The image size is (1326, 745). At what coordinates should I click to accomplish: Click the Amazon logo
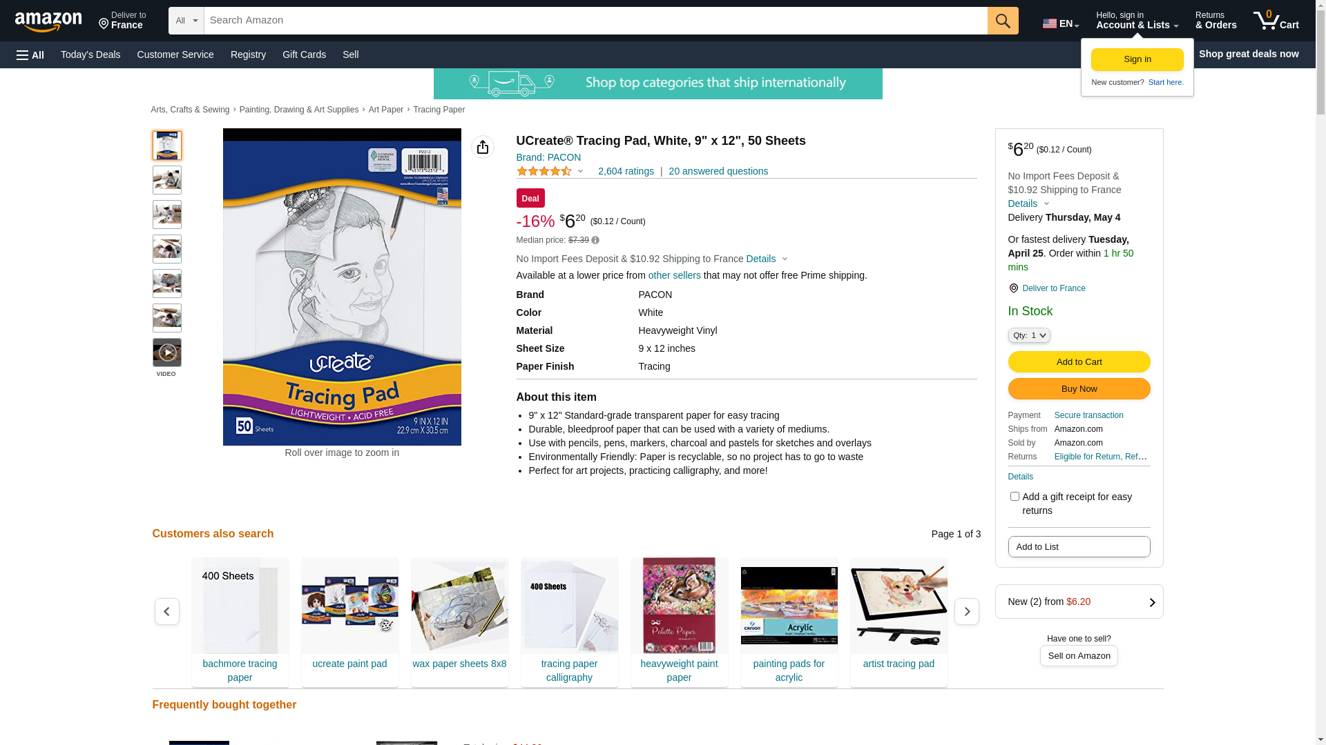[48, 21]
